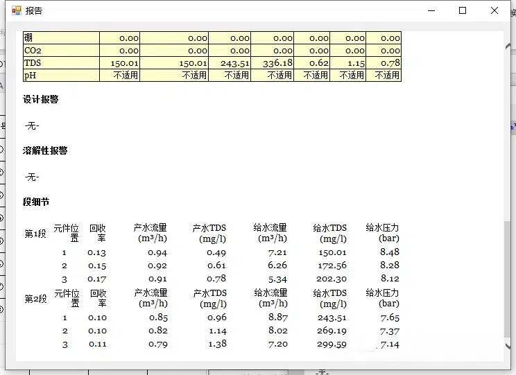Click the report scrollbar up arrow

(x=508, y=46)
